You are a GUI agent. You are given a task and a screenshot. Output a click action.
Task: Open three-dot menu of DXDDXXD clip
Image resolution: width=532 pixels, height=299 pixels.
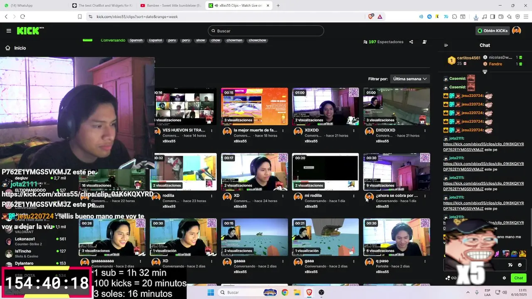pyautogui.click(x=425, y=130)
